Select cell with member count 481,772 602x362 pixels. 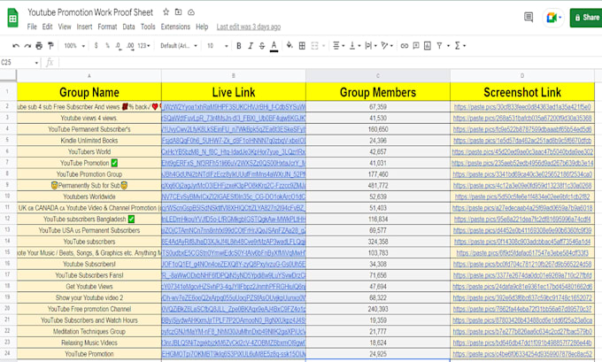(x=378, y=185)
